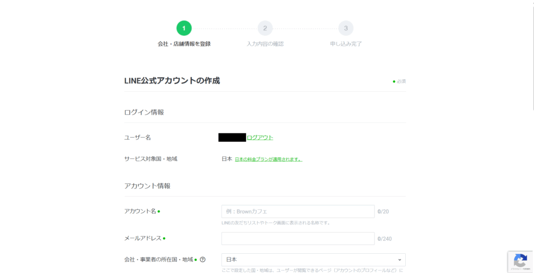534x273 pixels.
Task: Click the reCAPTCHA badge icon
Action: (x=520, y=262)
